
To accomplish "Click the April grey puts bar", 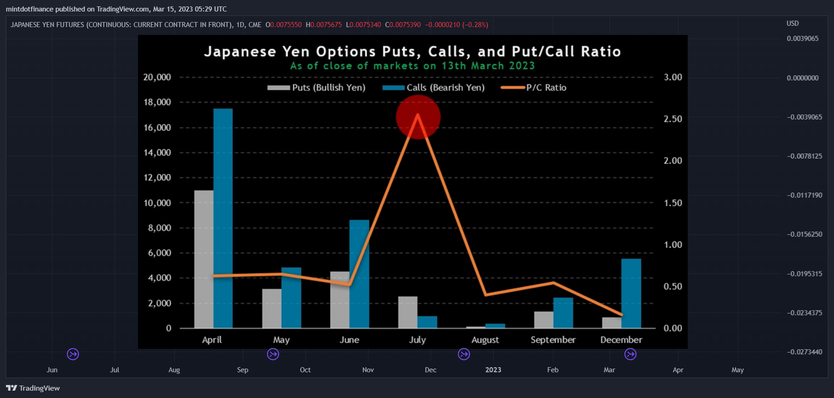I will 204,259.
